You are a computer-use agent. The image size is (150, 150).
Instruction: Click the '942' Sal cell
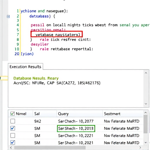pos(38,121)
